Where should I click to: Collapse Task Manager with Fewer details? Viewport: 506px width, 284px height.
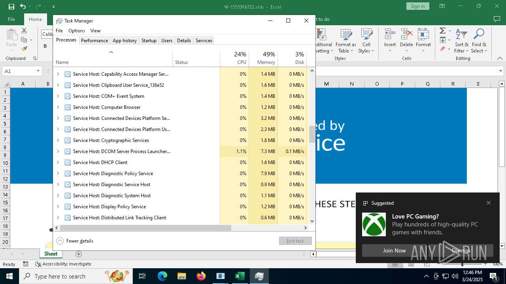coord(75,241)
